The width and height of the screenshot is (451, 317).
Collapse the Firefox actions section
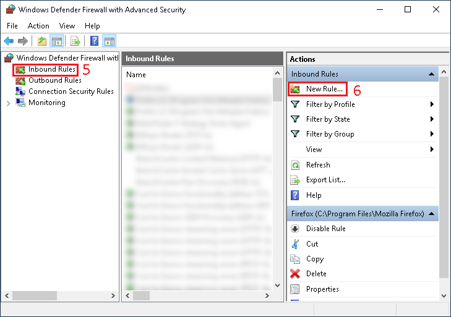[x=431, y=214]
